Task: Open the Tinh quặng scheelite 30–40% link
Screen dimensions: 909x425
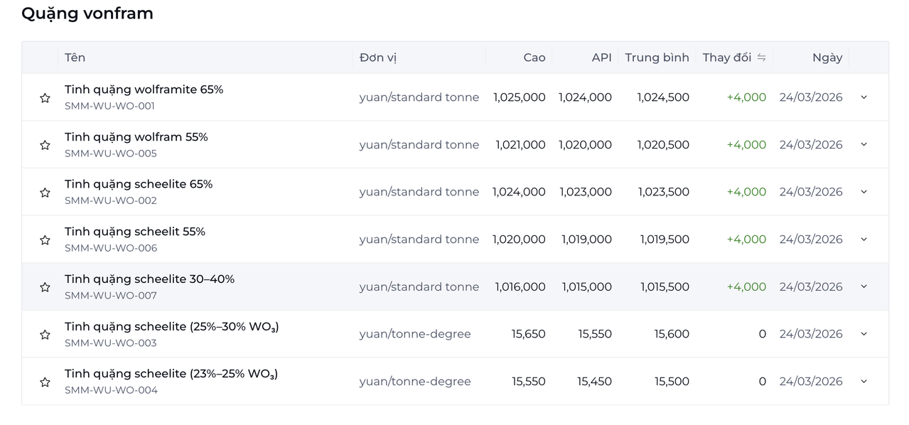Action: tap(149, 279)
